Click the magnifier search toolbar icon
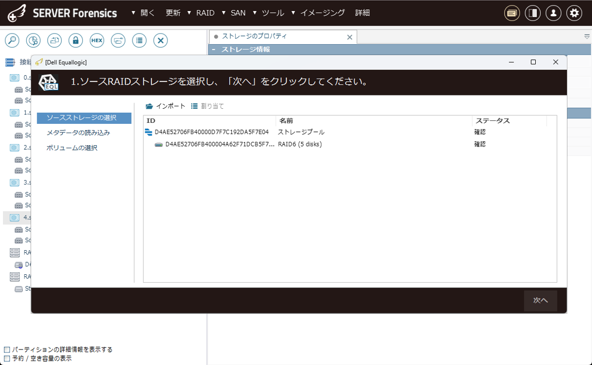 (x=12, y=41)
